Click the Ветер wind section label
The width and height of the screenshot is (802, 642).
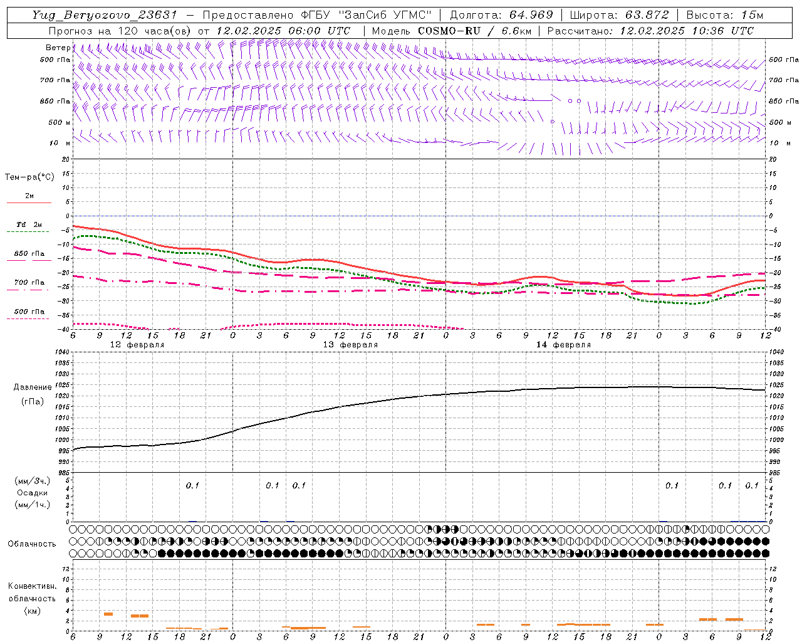[x=58, y=48]
